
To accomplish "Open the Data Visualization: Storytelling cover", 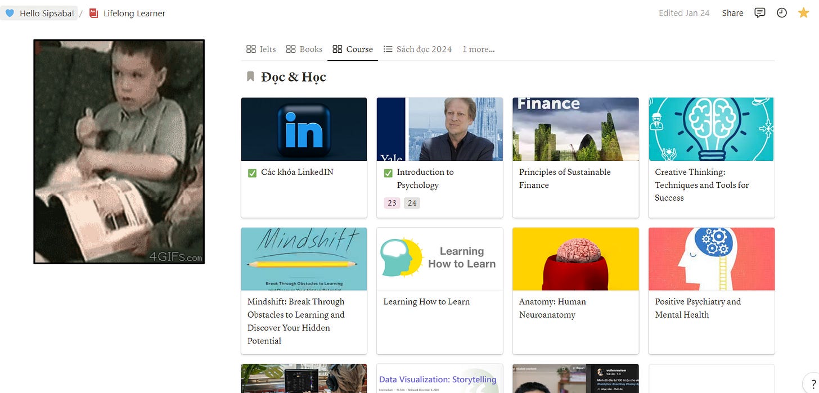I will point(440,378).
